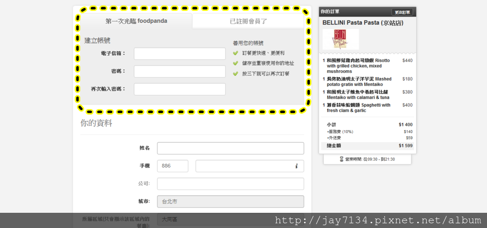Click the 再次輸入密碼 confirm password field

(x=180, y=89)
